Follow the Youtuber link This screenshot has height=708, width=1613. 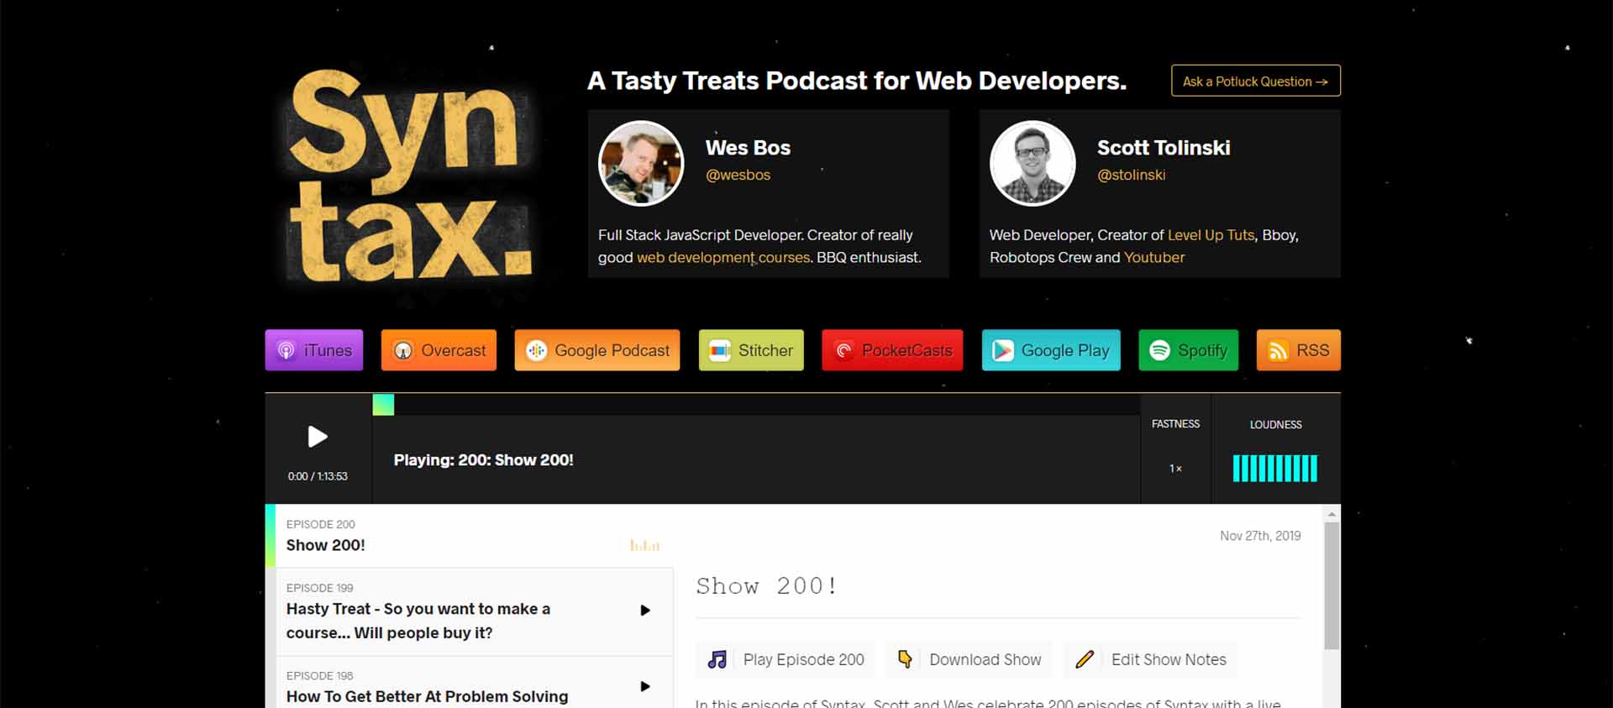coord(1154,257)
